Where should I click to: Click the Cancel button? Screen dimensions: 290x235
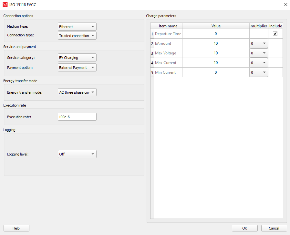coord(274,228)
